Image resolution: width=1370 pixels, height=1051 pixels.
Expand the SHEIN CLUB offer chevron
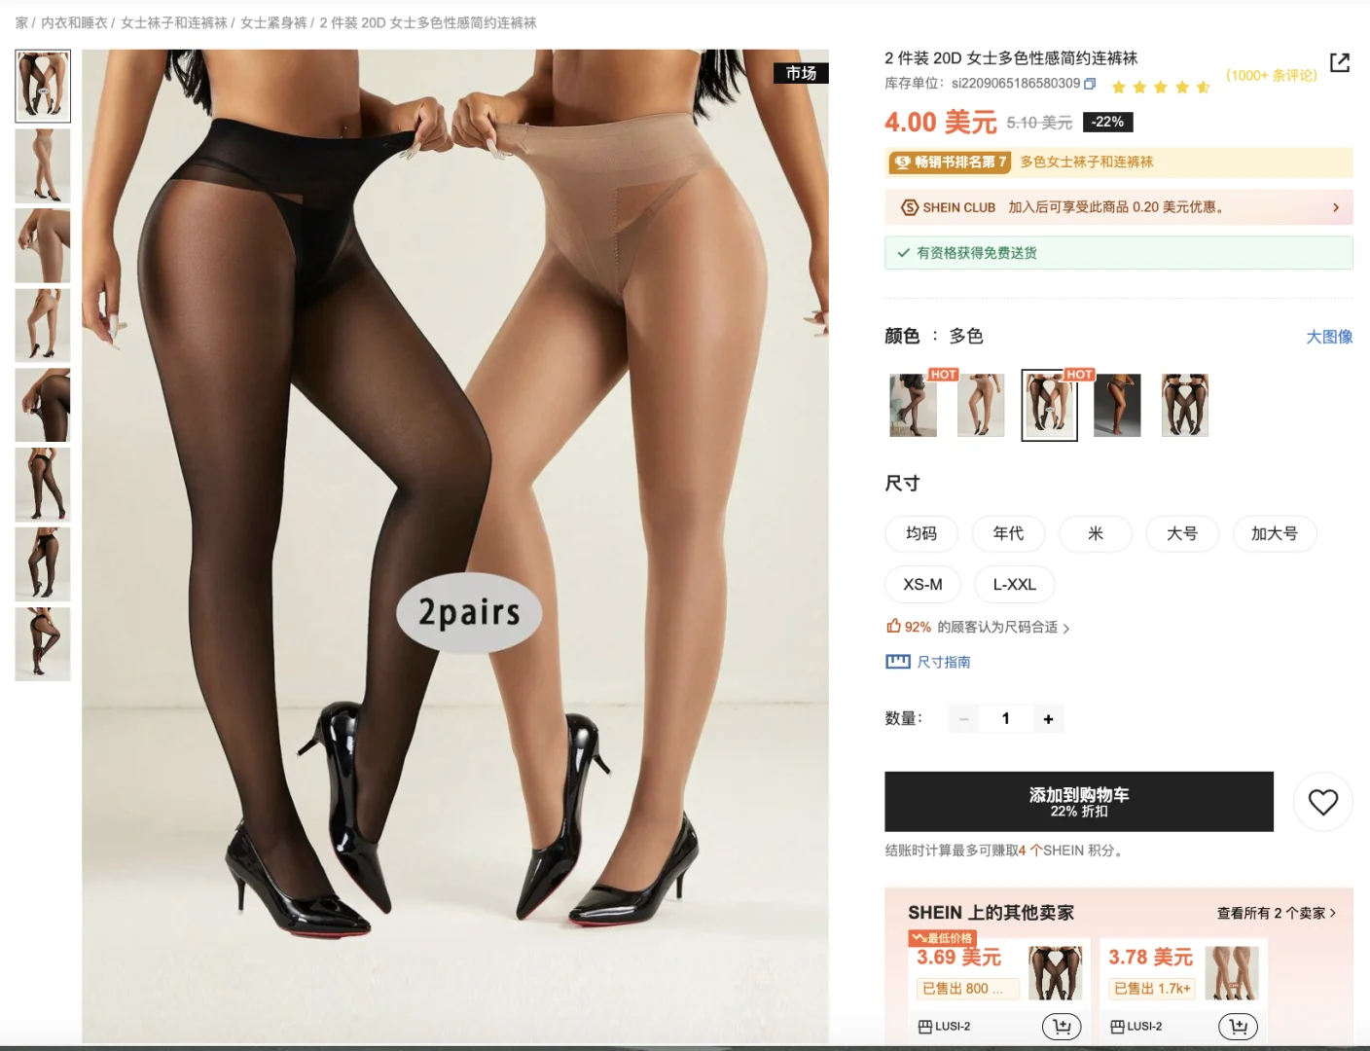(1336, 207)
